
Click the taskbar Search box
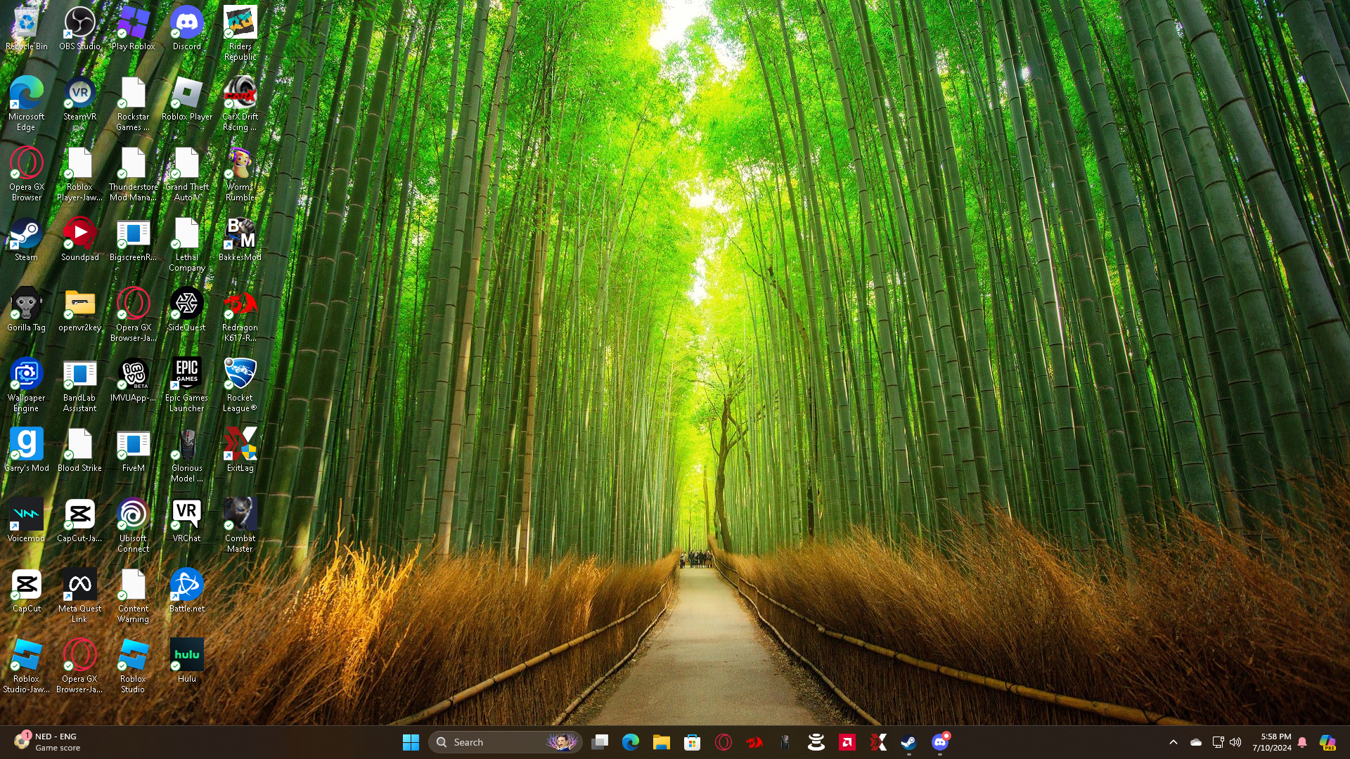pos(506,742)
